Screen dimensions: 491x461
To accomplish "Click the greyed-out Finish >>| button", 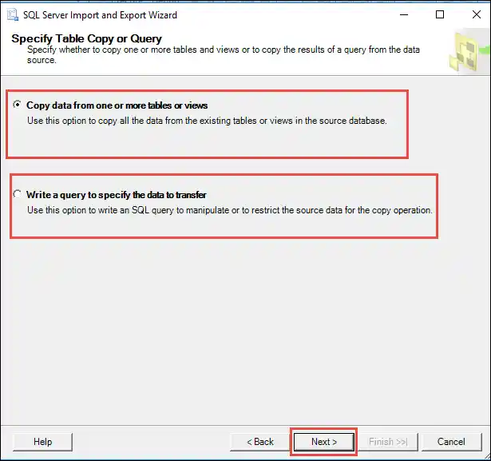I will 388,442.
